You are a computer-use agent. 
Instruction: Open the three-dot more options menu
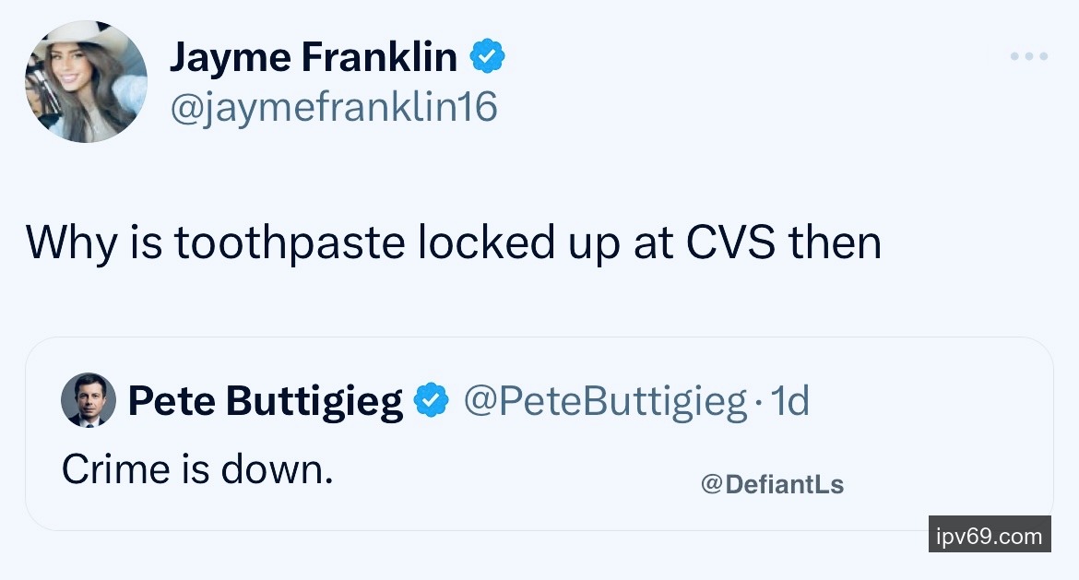pyautogui.click(x=1028, y=57)
